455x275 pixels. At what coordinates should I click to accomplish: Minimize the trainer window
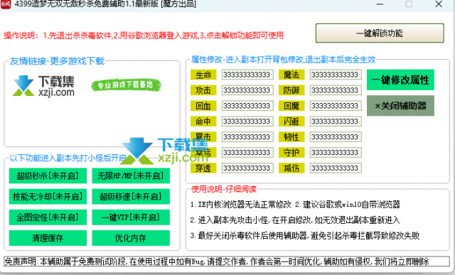(380, 4)
